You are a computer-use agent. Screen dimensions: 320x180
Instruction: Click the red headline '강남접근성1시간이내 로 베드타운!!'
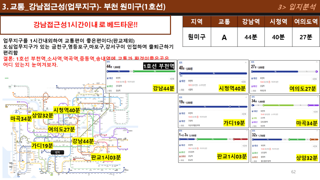(86, 25)
